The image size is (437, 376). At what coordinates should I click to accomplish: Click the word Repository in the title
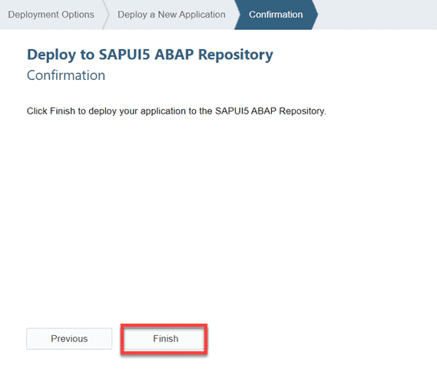[236, 55]
